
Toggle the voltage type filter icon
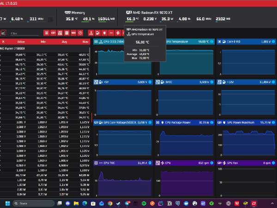pos(98,33)
